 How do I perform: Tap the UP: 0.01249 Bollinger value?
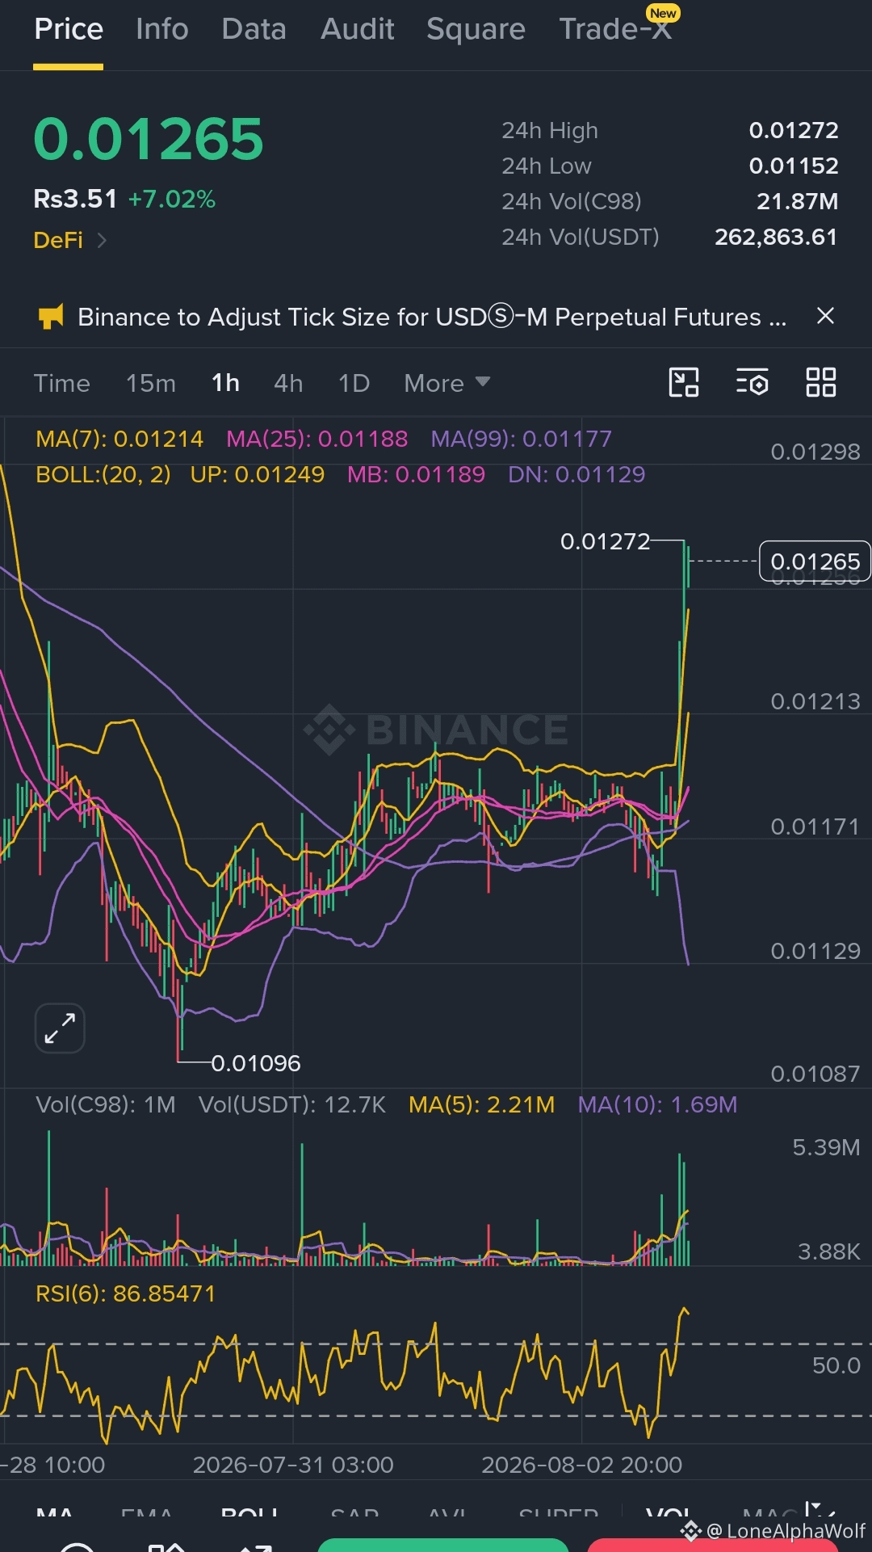tap(257, 474)
